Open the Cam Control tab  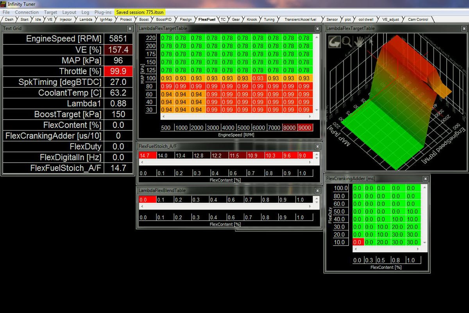418,19
